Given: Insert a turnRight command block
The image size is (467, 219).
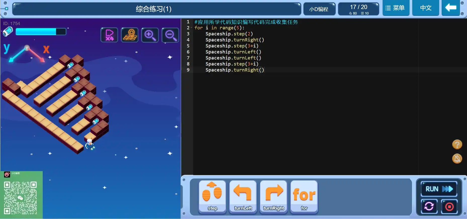Looking at the screenshot, I should pyautogui.click(x=274, y=197).
